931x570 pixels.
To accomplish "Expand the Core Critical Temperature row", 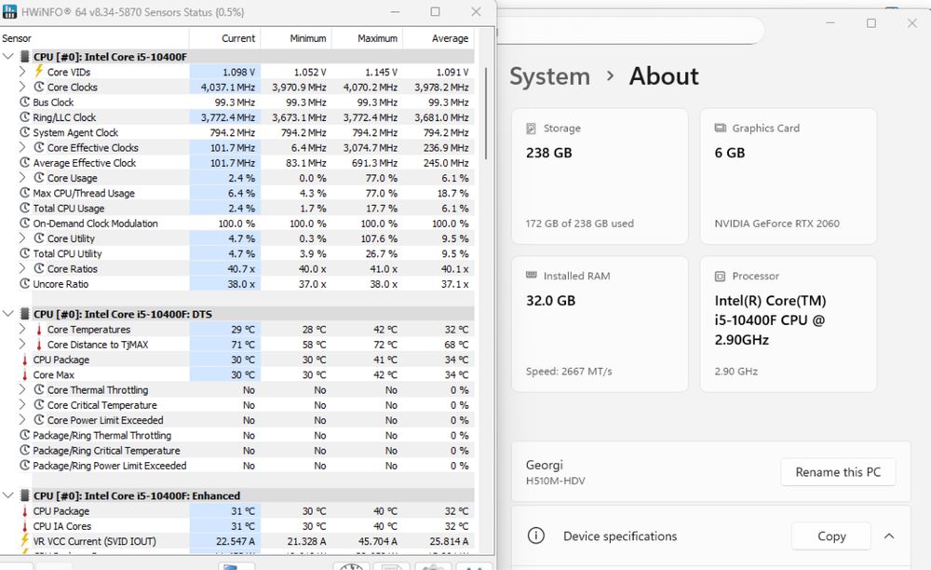I will [x=22, y=405].
